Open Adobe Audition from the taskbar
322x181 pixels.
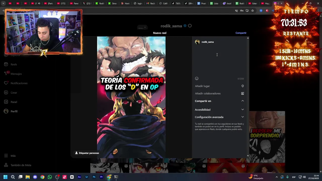click(x=79, y=177)
